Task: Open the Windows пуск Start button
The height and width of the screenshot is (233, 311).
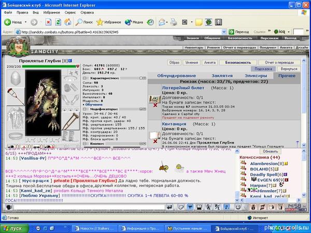Action: coord(15,228)
